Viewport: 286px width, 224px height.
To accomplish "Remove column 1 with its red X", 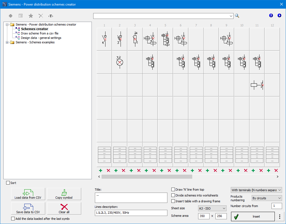I will coord(108,170).
